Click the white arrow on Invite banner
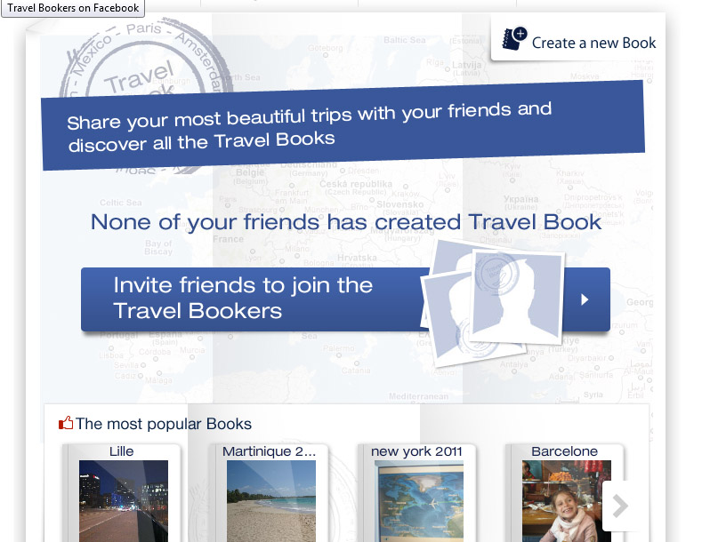702x542 pixels. click(x=585, y=299)
